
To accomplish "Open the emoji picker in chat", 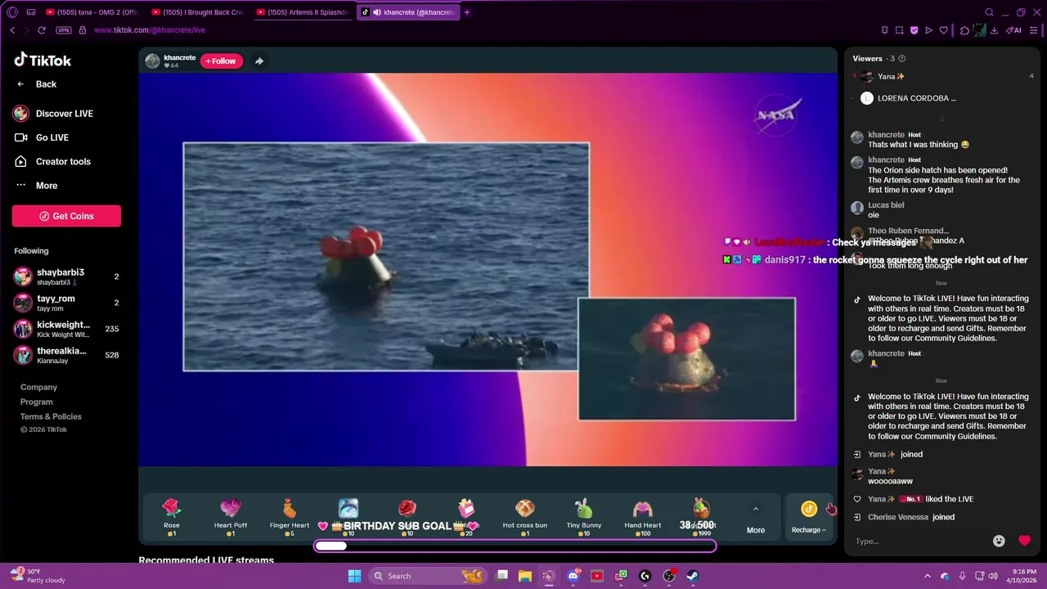I will (x=999, y=541).
